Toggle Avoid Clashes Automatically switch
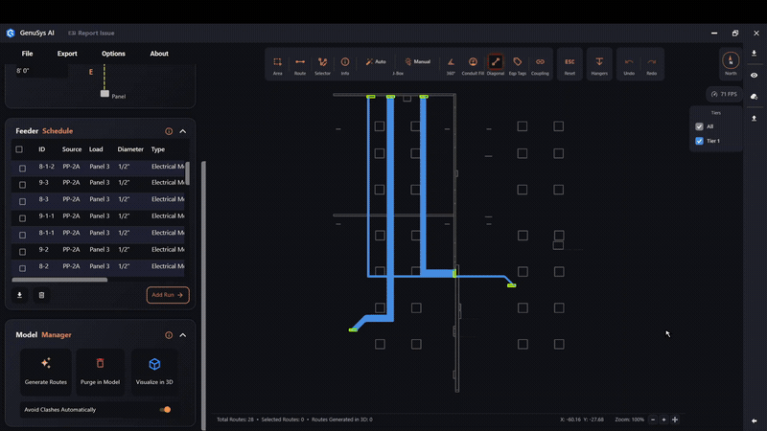 [166, 410]
